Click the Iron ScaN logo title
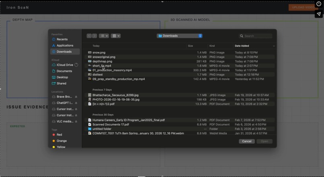Viewport: 324px width, 177px height. [18, 8]
